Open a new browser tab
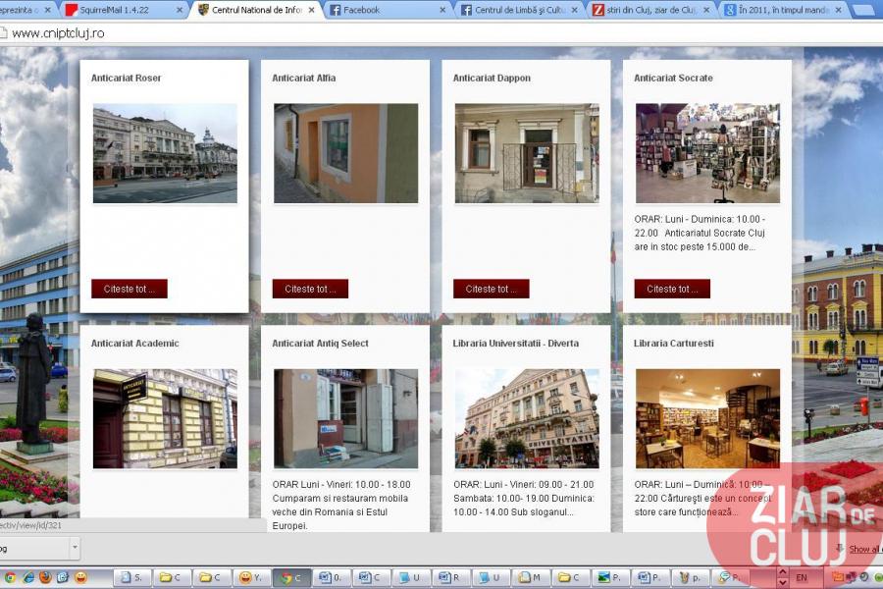Image resolution: width=883 pixels, height=589 pixels. pos(863,10)
